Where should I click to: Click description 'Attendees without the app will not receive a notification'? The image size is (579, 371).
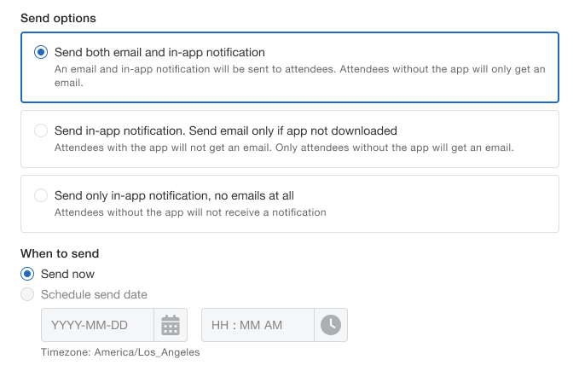190,212
